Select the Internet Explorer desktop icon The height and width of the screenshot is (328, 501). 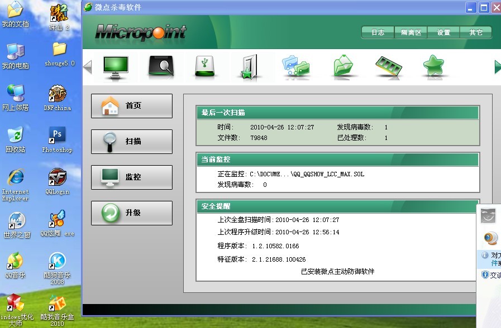pyautogui.click(x=15, y=185)
